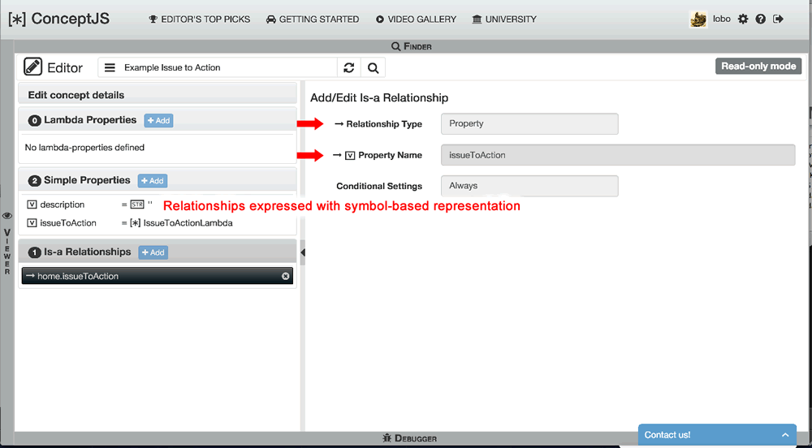Click the issueToAction variable icon
Screen dimensions: 812x448
click(x=32, y=223)
